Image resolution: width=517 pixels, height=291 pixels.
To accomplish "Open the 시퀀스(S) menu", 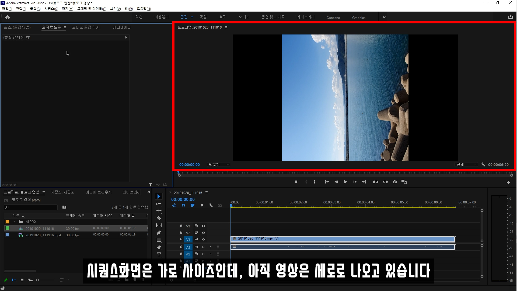I will pos(51,9).
